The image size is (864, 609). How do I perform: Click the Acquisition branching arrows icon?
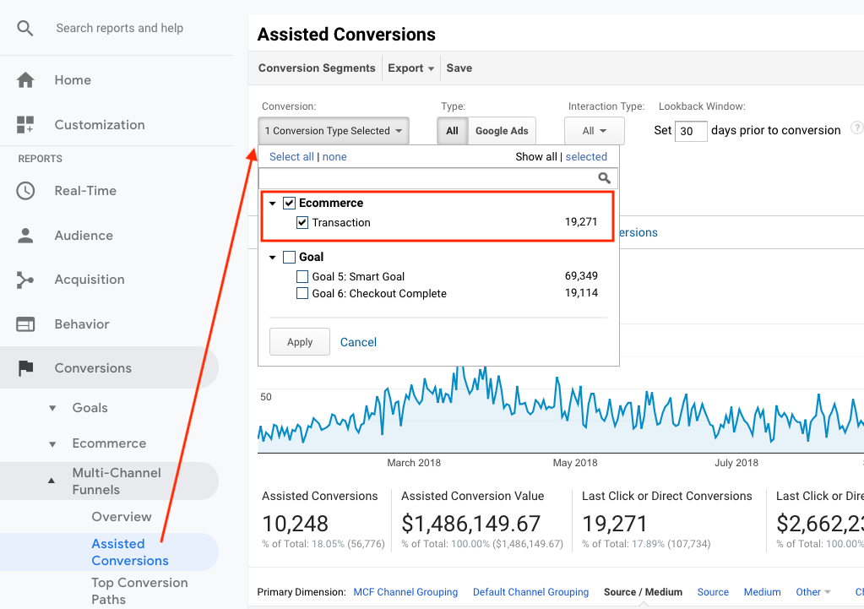(x=25, y=280)
